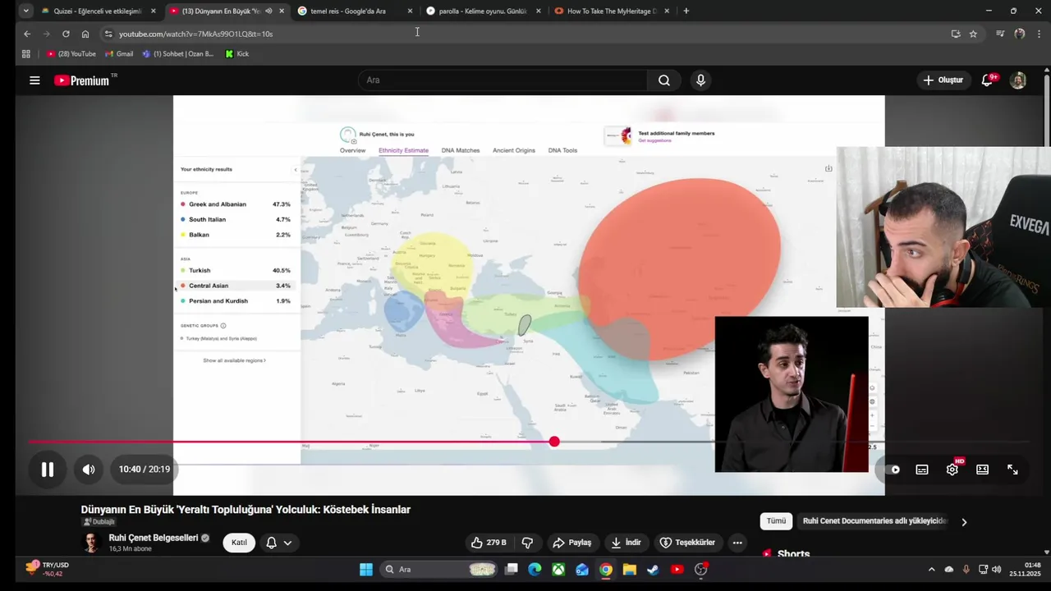This screenshot has width=1051, height=591.
Task: Open Ruhi Çenet Belgeselleri channel name
Action: [x=154, y=538]
